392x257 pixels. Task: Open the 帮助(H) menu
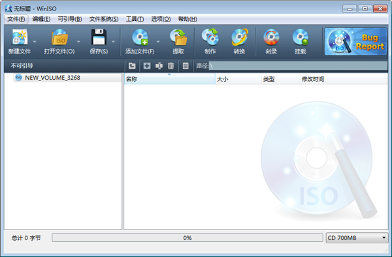coord(188,19)
